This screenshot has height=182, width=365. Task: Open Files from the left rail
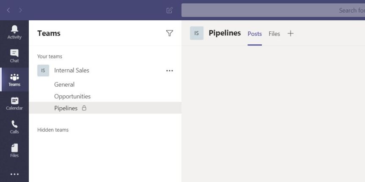coord(14,150)
